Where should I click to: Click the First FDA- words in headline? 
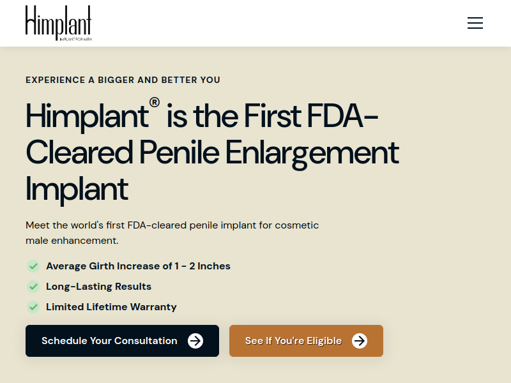(311, 116)
